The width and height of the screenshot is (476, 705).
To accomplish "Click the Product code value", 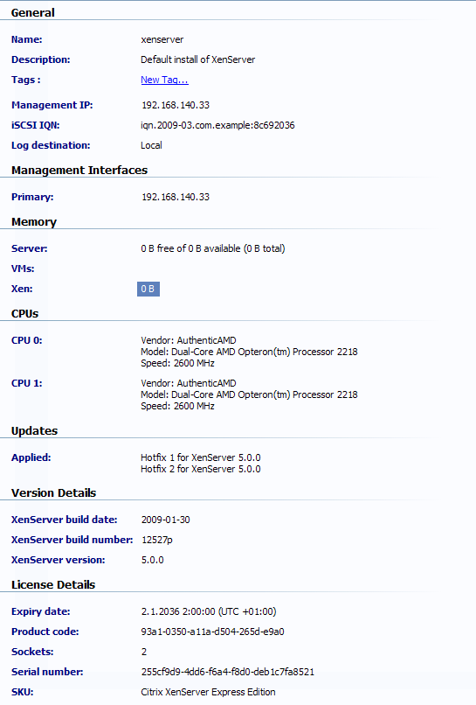I will (212, 632).
